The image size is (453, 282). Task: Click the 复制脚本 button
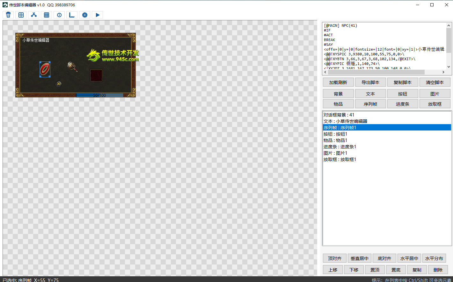403,82
